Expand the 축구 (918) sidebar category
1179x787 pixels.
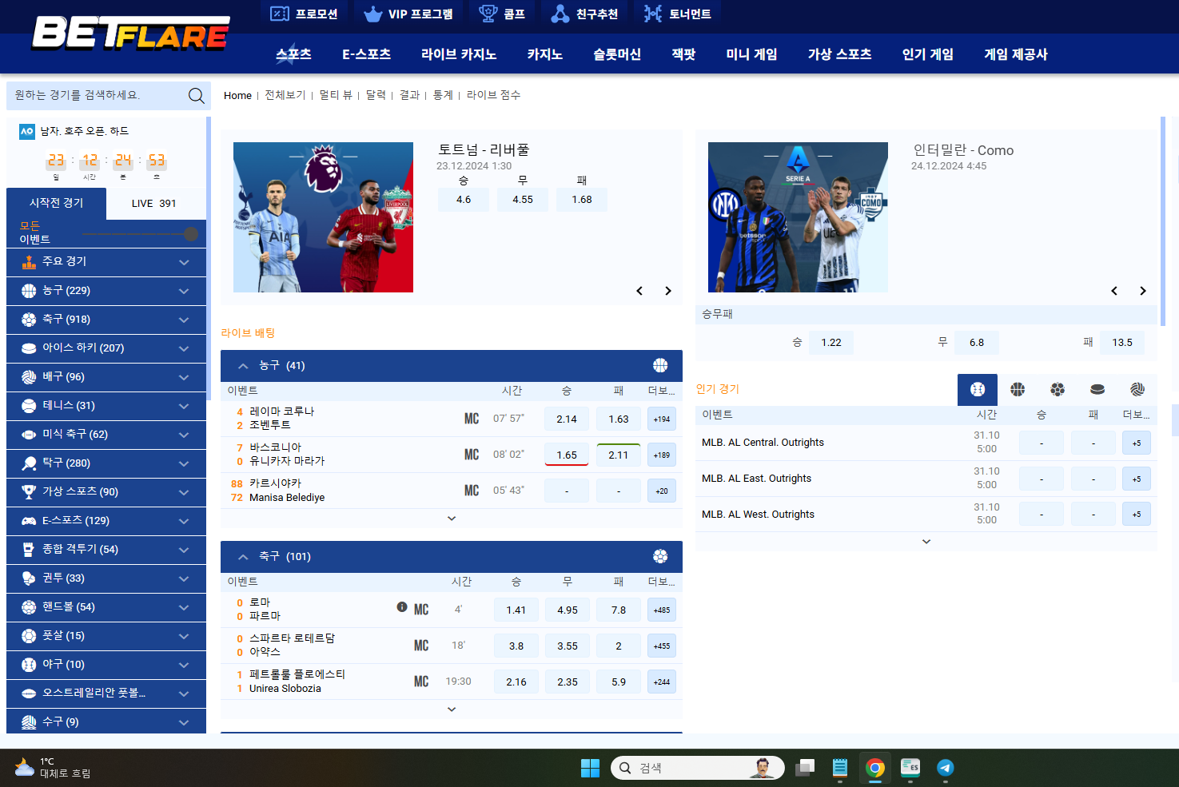106,320
